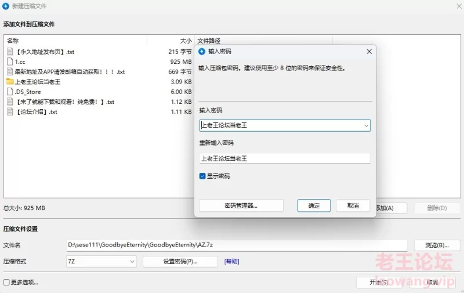
Task: Click the 【论坛介绍】.txt file icon
Action: 10,111
